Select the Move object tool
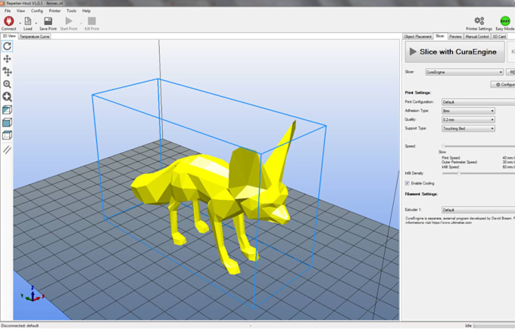Screen dimensions: 515x329 tap(7, 72)
